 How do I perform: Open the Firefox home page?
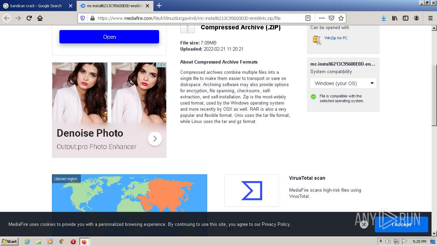(40, 18)
